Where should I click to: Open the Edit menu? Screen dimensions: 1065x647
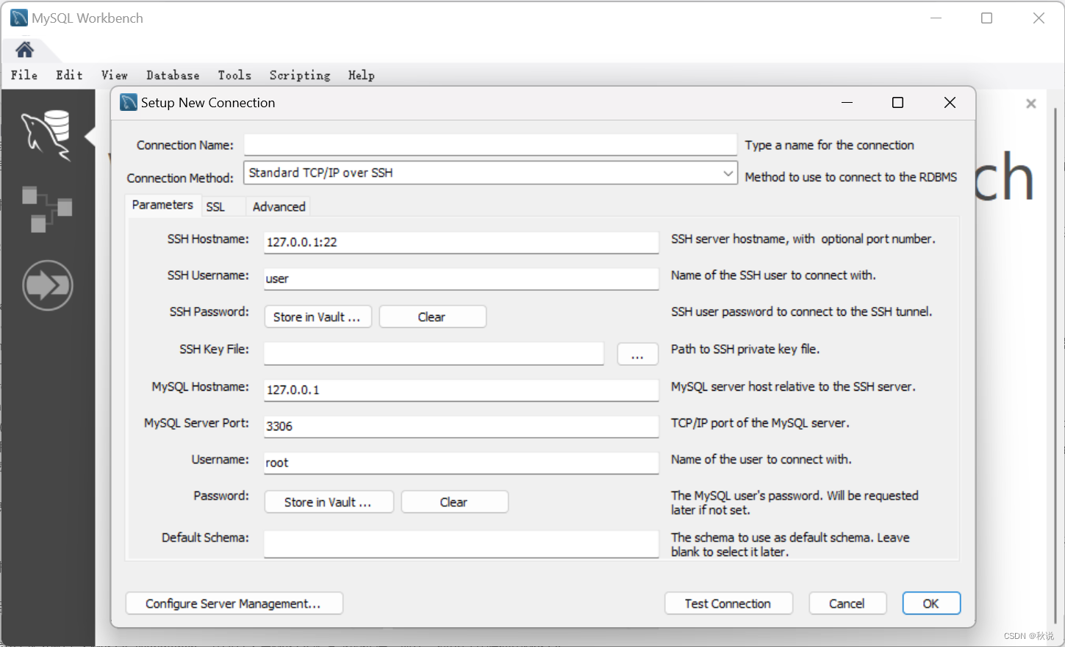coord(69,75)
